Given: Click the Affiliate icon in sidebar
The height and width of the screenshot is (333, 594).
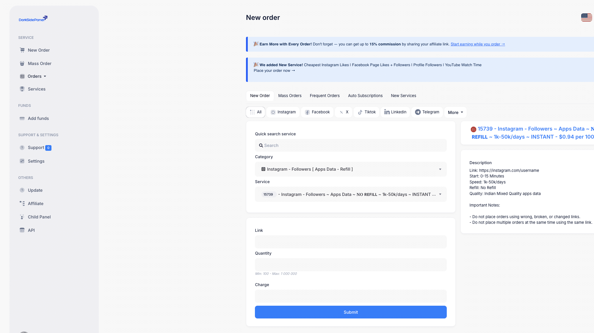Looking at the screenshot, I should 22,204.
